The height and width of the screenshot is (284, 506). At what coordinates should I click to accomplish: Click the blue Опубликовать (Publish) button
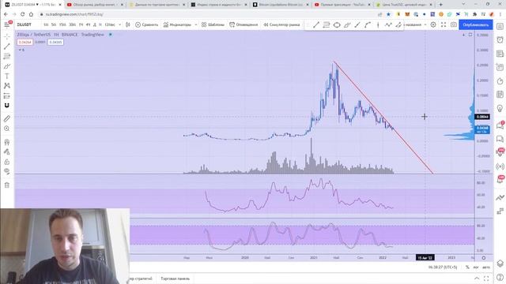pyautogui.click(x=476, y=24)
